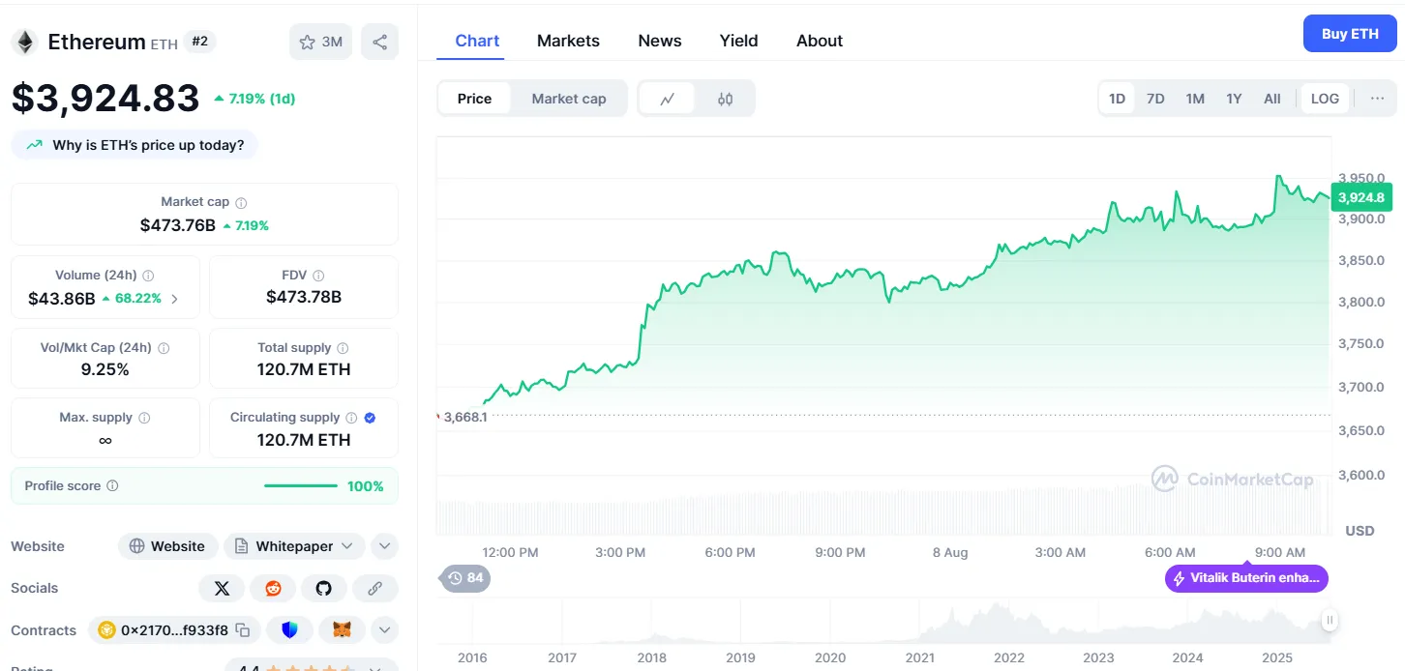Expand more website links chevron

[x=384, y=546]
